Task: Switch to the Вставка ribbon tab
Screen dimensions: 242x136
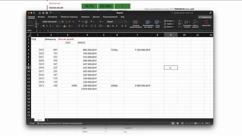Action: point(41,17)
